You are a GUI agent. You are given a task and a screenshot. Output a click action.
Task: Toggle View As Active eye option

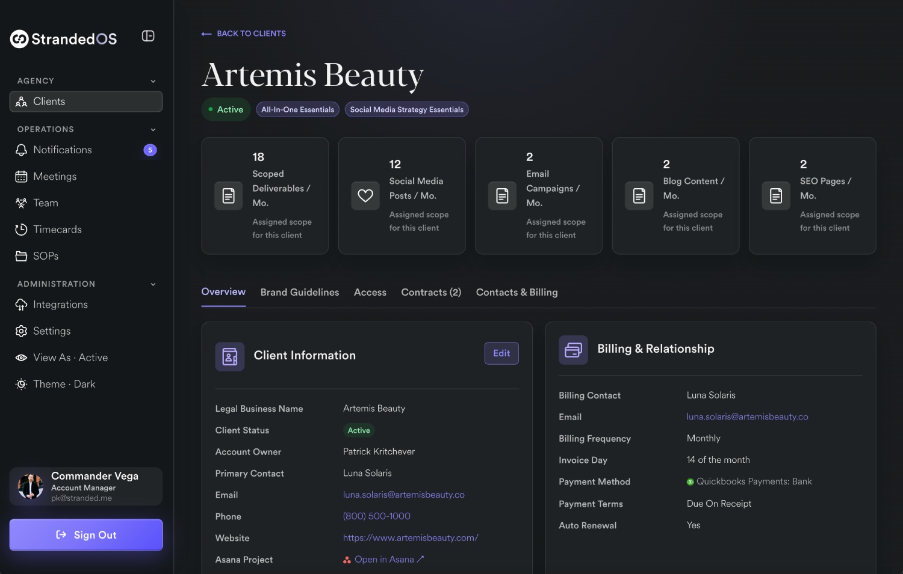coord(86,358)
